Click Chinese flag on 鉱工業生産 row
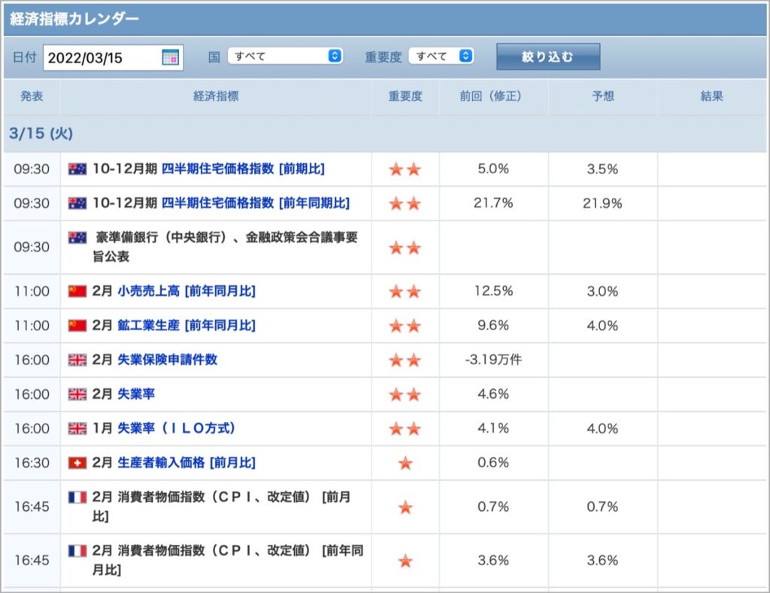Image resolution: width=770 pixels, height=593 pixels. [x=77, y=325]
